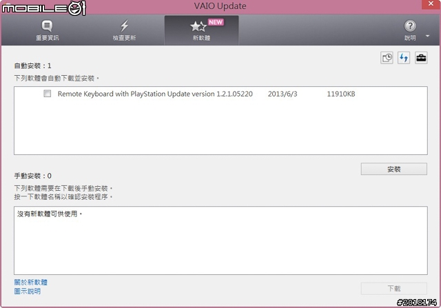Open the 關於新軟體 link

[31, 282]
